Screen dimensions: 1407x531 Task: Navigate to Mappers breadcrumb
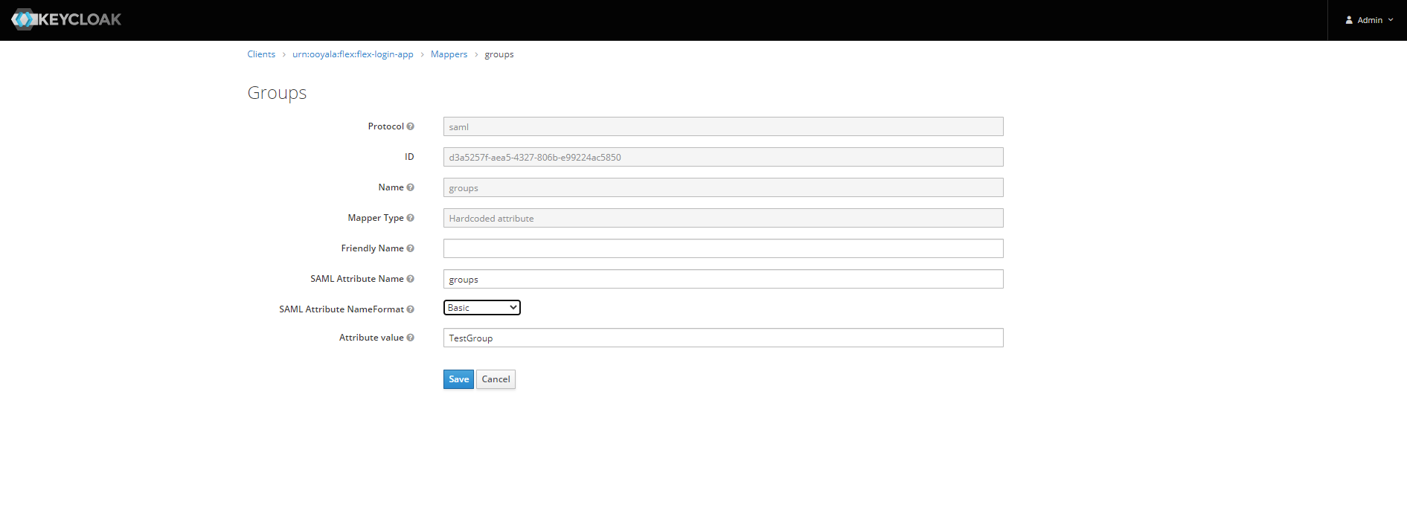pyautogui.click(x=449, y=54)
